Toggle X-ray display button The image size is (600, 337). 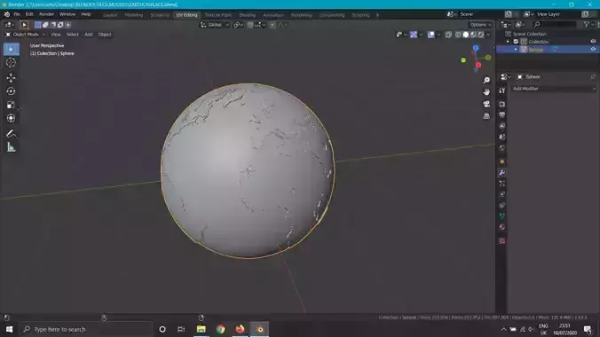coord(448,35)
